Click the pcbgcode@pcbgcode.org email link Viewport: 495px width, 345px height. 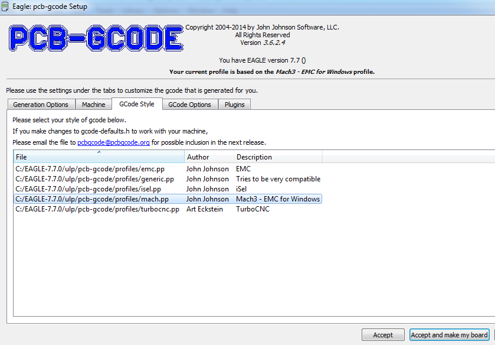[x=113, y=142]
